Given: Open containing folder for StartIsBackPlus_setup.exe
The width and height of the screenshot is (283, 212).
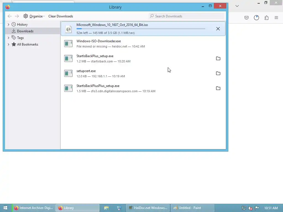Looking at the screenshot, I should coord(218,58).
